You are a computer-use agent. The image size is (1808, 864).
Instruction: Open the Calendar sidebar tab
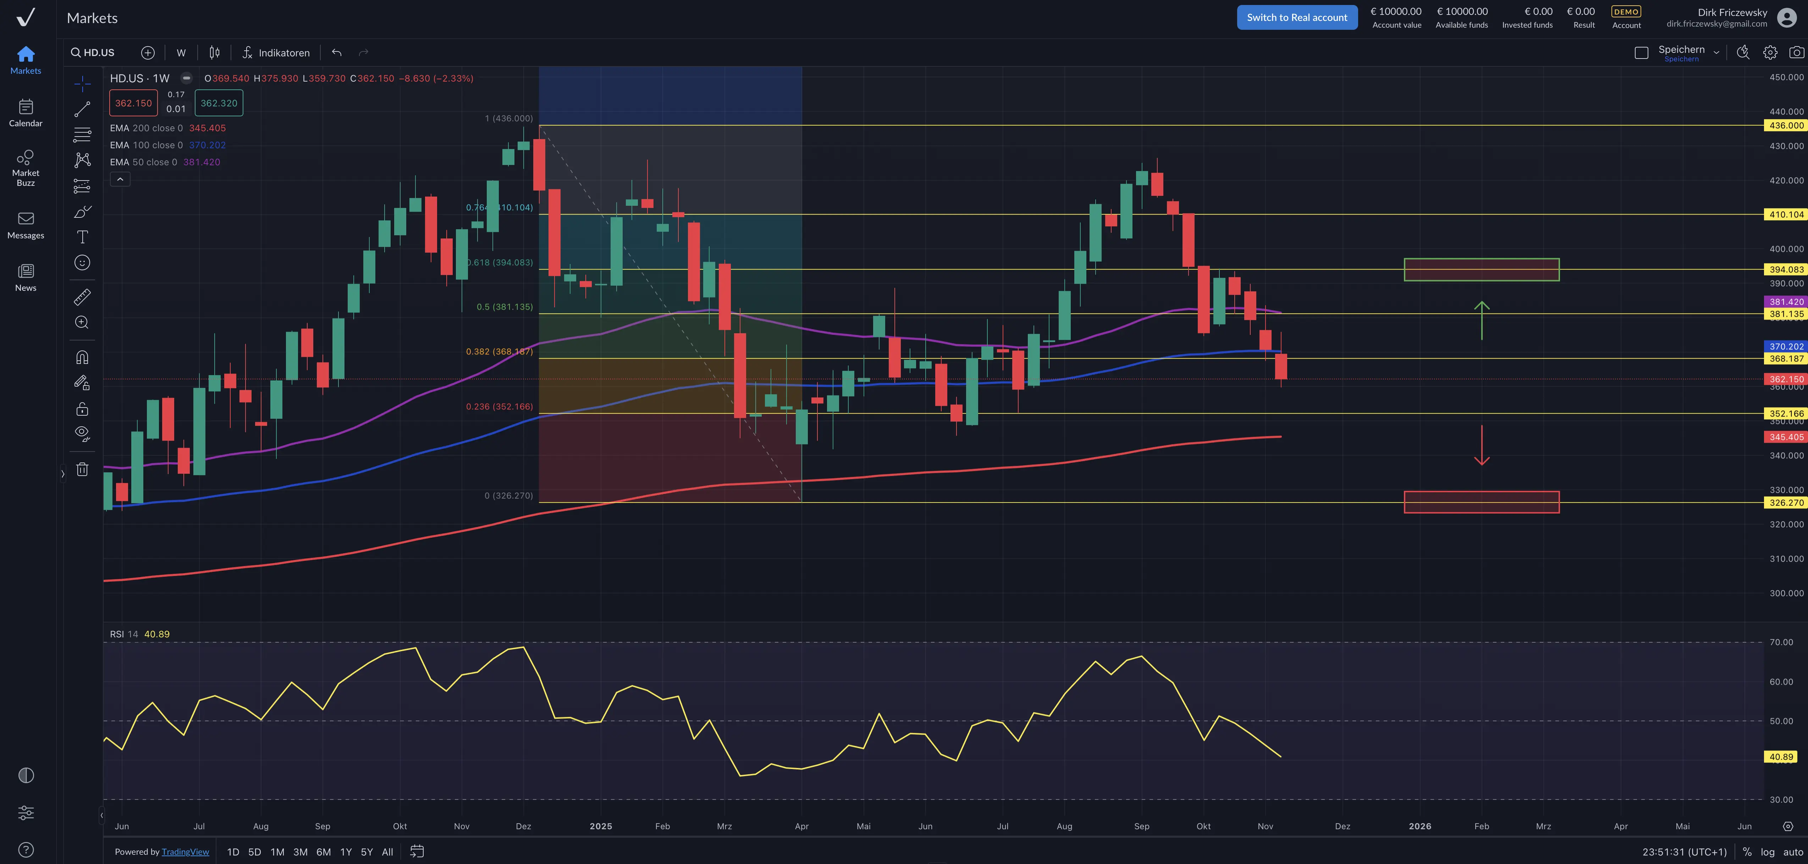25,112
